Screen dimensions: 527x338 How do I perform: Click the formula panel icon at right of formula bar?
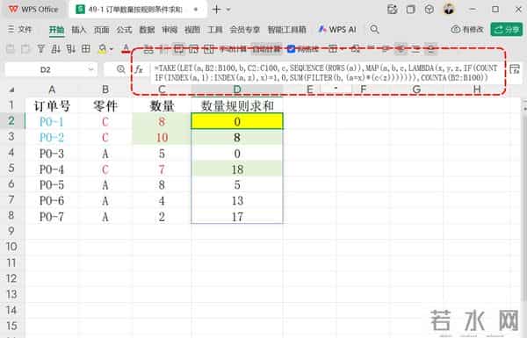(x=514, y=69)
